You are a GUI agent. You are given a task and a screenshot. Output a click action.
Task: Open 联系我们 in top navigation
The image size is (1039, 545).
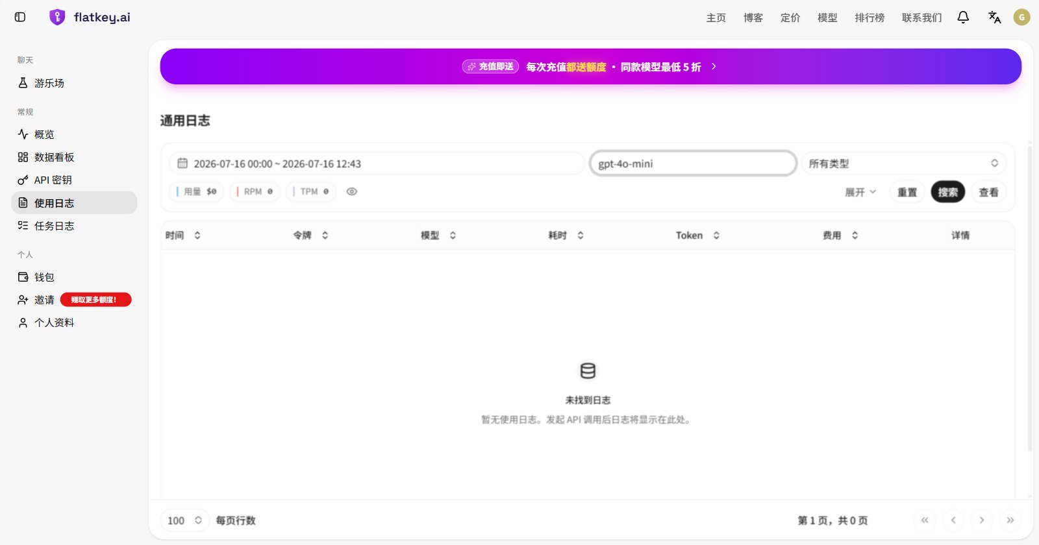click(x=921, y=18)
